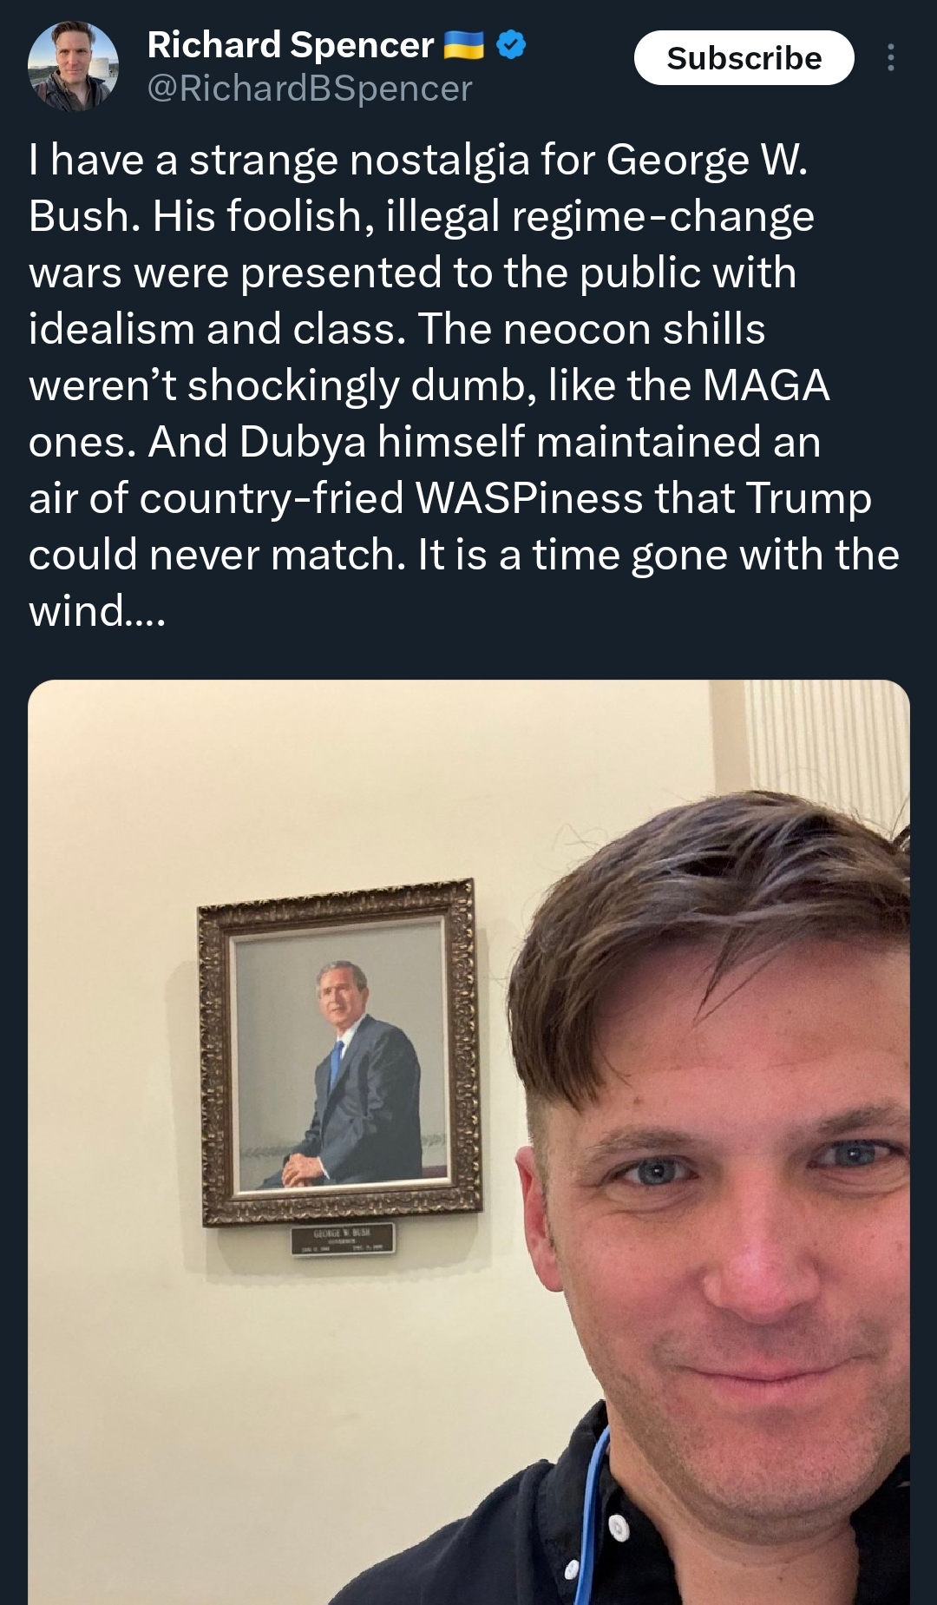This screenshot has width=937, height=1605.
Task: Select the word "Trump" in the tweet
Action: click(808, 498)
